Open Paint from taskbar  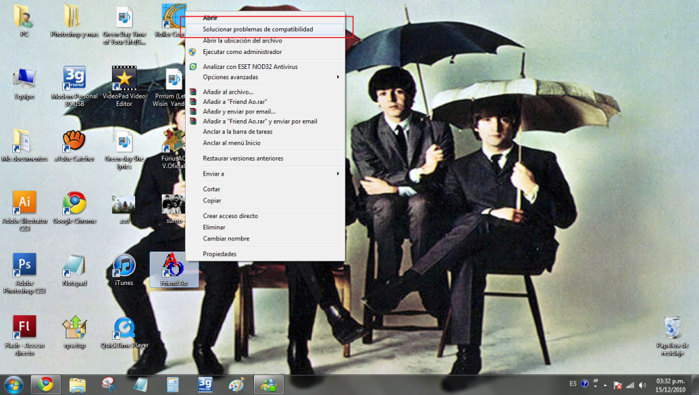pyautogui.click(x=236, y=384)
